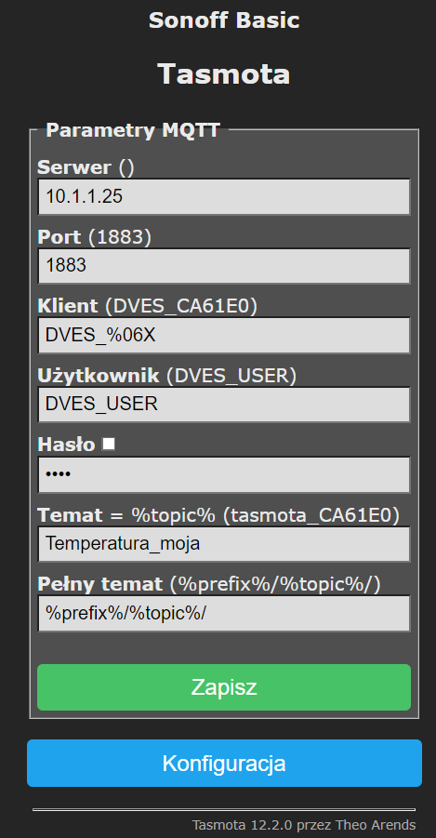
Task: Click the Serwer label text
Action: coord(74,167)
